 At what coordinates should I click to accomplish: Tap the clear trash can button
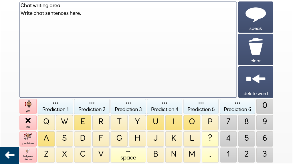(256, 50)
